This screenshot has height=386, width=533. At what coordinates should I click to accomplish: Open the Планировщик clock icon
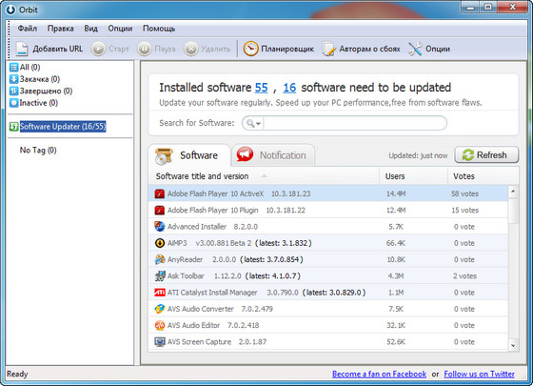pyautogui.click(x=251, y=49)
